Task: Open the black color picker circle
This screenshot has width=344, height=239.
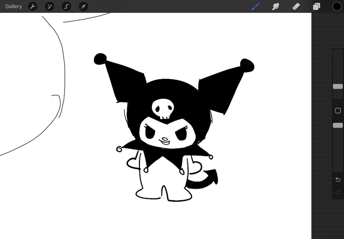Action: (x=337, y=6)
